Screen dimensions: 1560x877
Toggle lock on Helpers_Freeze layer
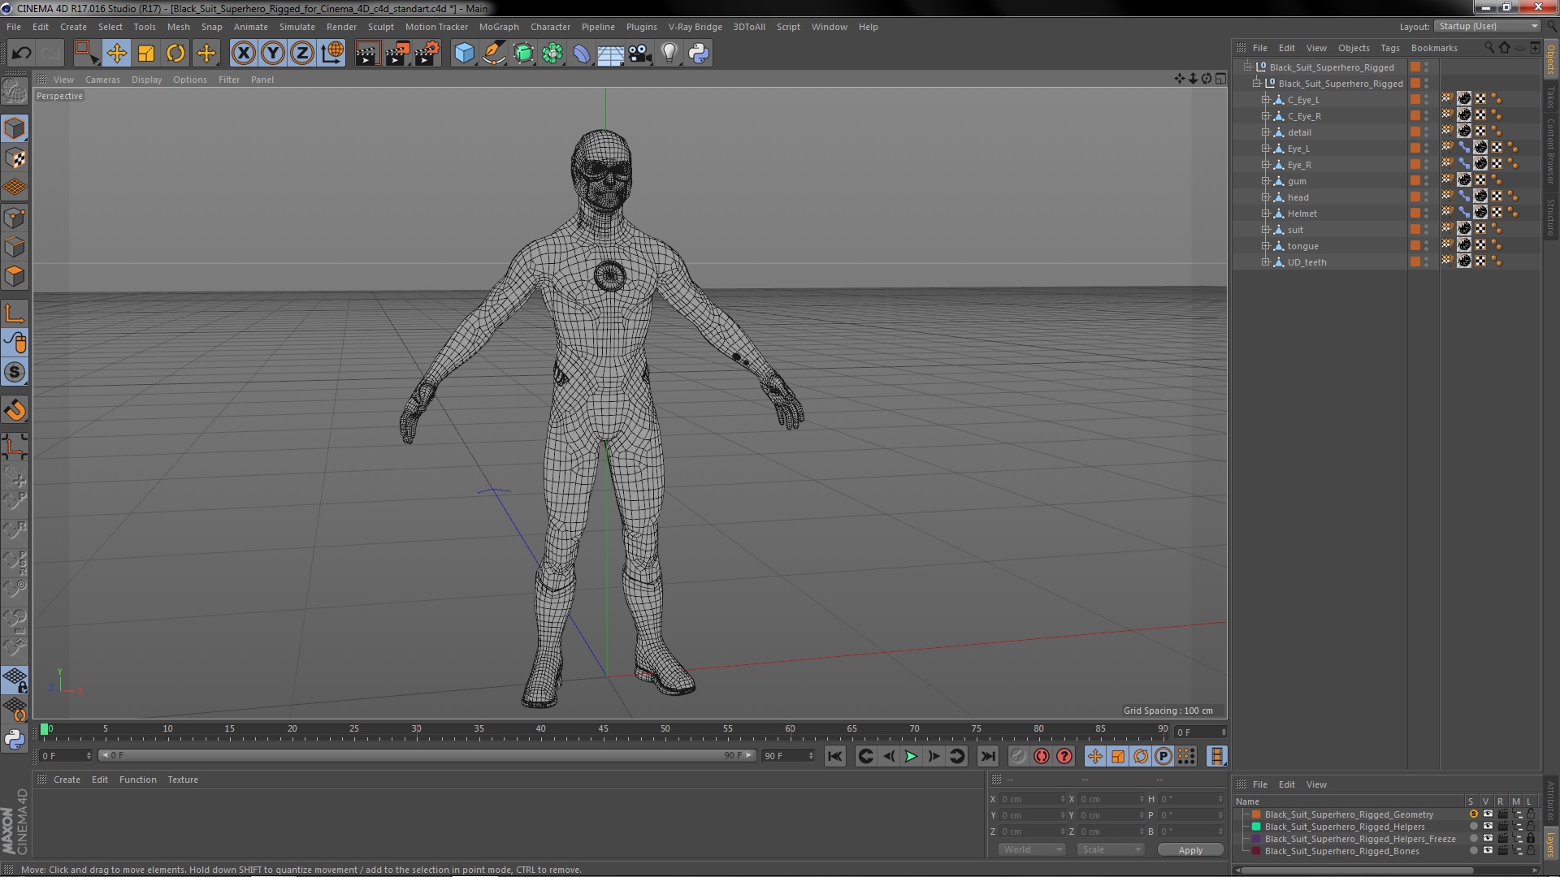pyautogui.click(x=1531, y=839)
